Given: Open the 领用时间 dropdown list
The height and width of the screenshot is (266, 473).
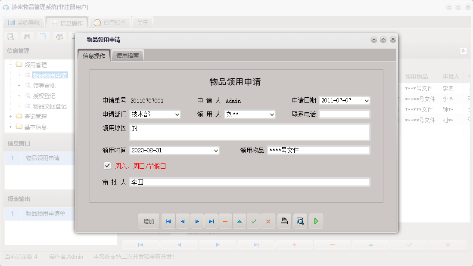Looking at the screenshot, I should pos(215,151).
